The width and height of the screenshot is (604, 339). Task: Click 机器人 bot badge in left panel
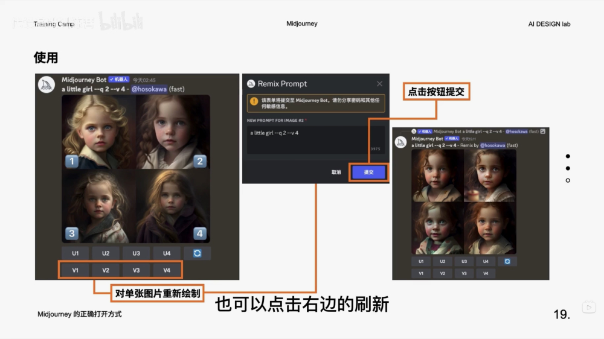[118, 79]
